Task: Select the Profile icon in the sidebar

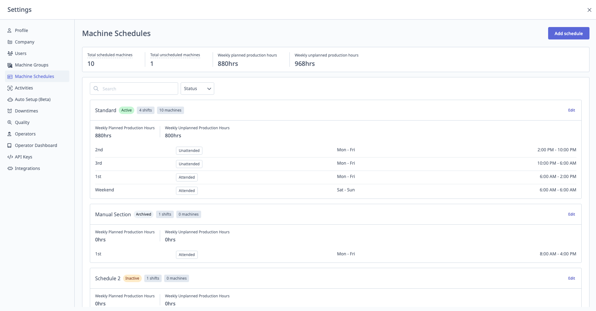Action: (x=10, y=30)
